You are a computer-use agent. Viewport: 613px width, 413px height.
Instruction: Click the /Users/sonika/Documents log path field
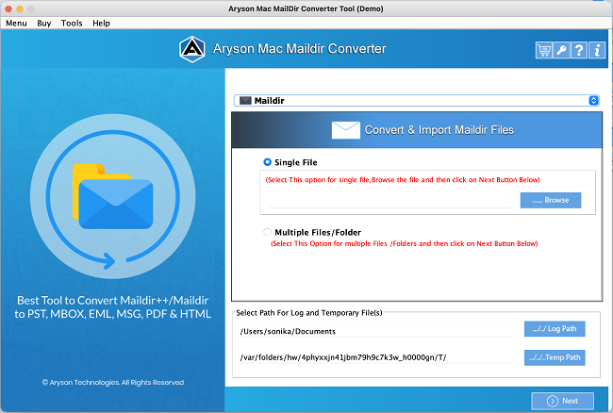click(376, 331)
